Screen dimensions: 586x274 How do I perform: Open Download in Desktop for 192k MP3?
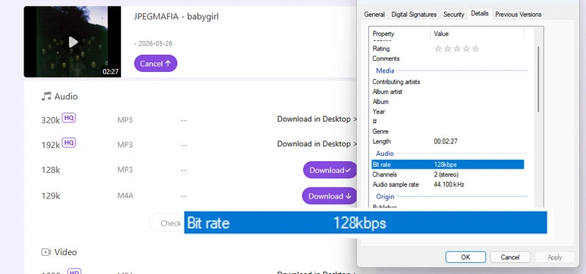coord(317,144)
